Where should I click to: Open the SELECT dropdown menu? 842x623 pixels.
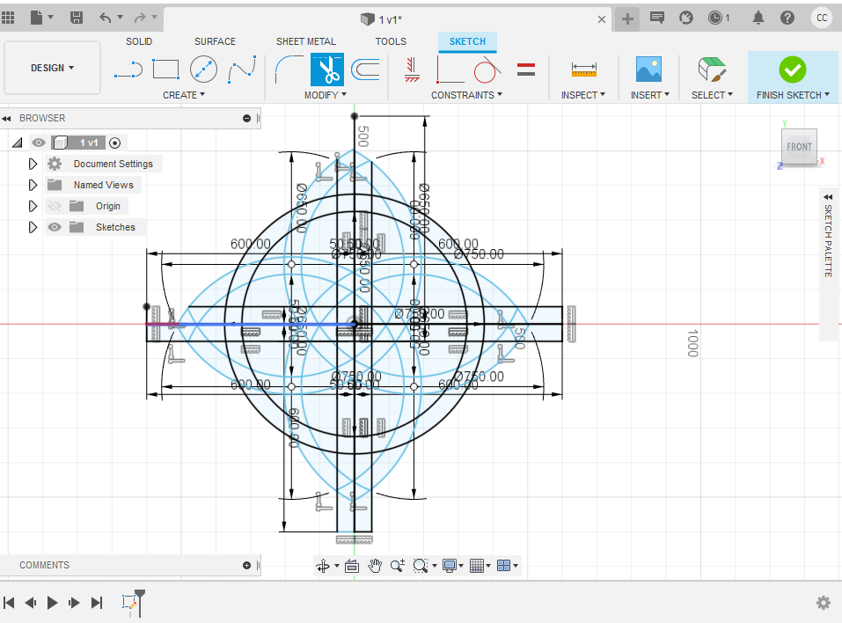click(x=712, y=95)
